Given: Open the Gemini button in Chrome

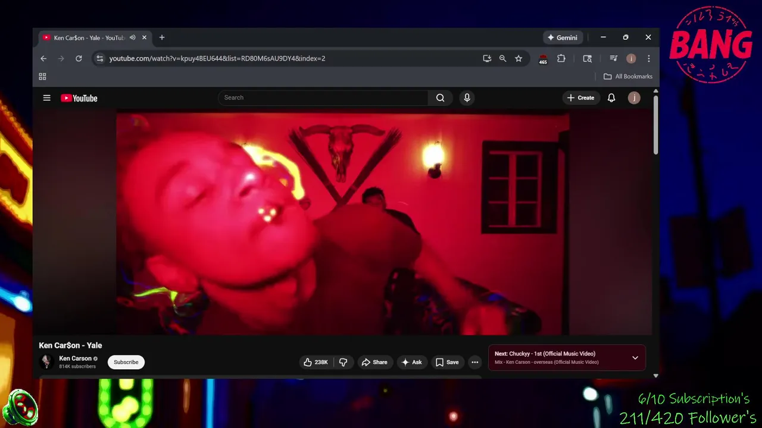Looking at the screenshot, I should click(562, 37).
